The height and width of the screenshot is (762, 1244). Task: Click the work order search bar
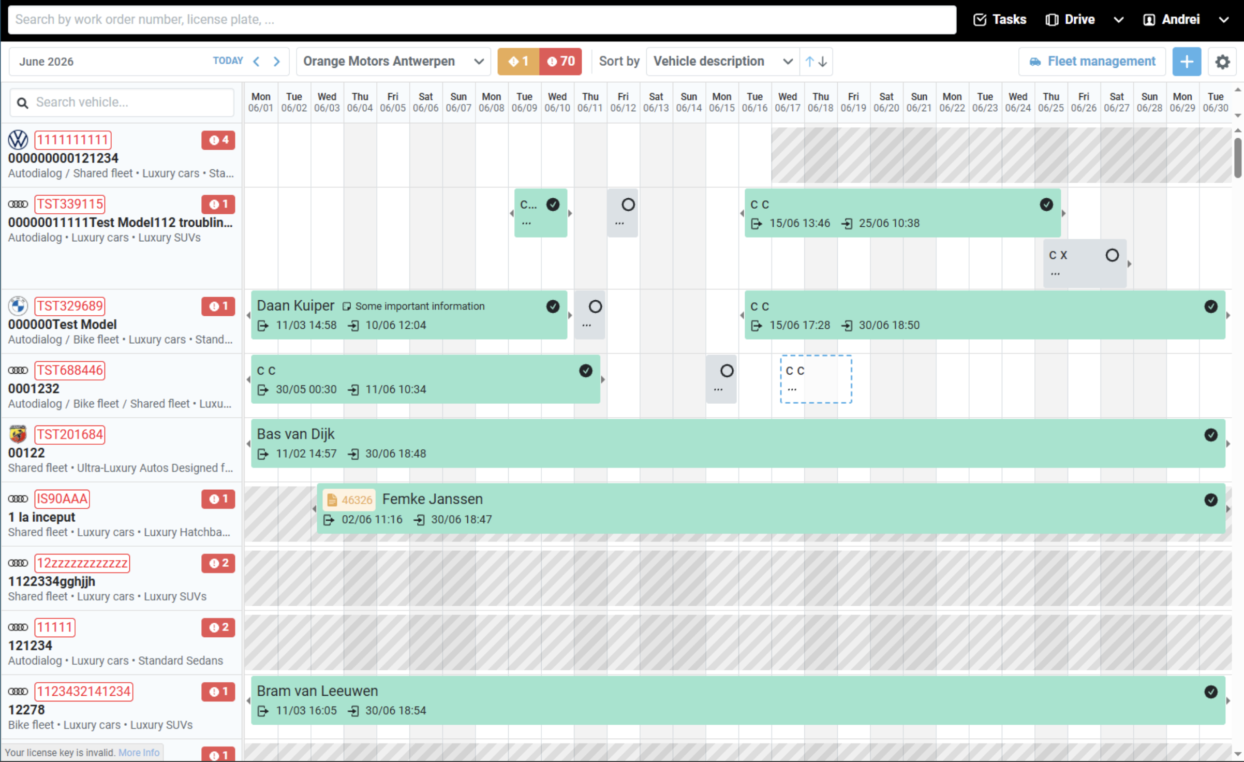[x=482, y=20]
